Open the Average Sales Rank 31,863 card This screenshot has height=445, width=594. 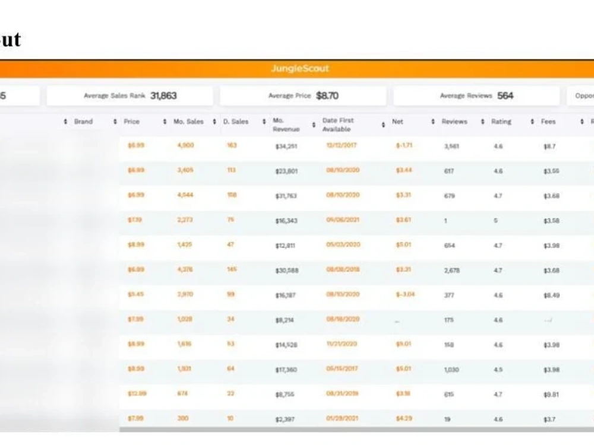[129, 96]
